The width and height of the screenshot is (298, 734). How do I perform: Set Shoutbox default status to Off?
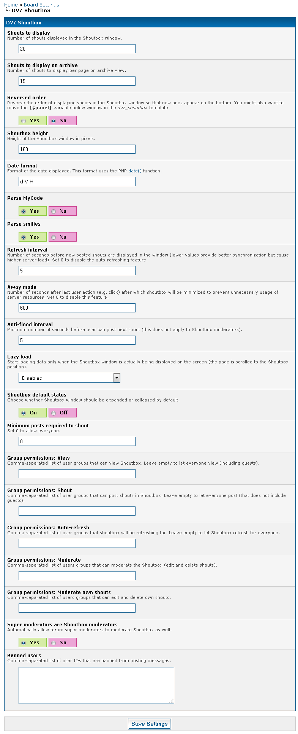pos(54,413)
